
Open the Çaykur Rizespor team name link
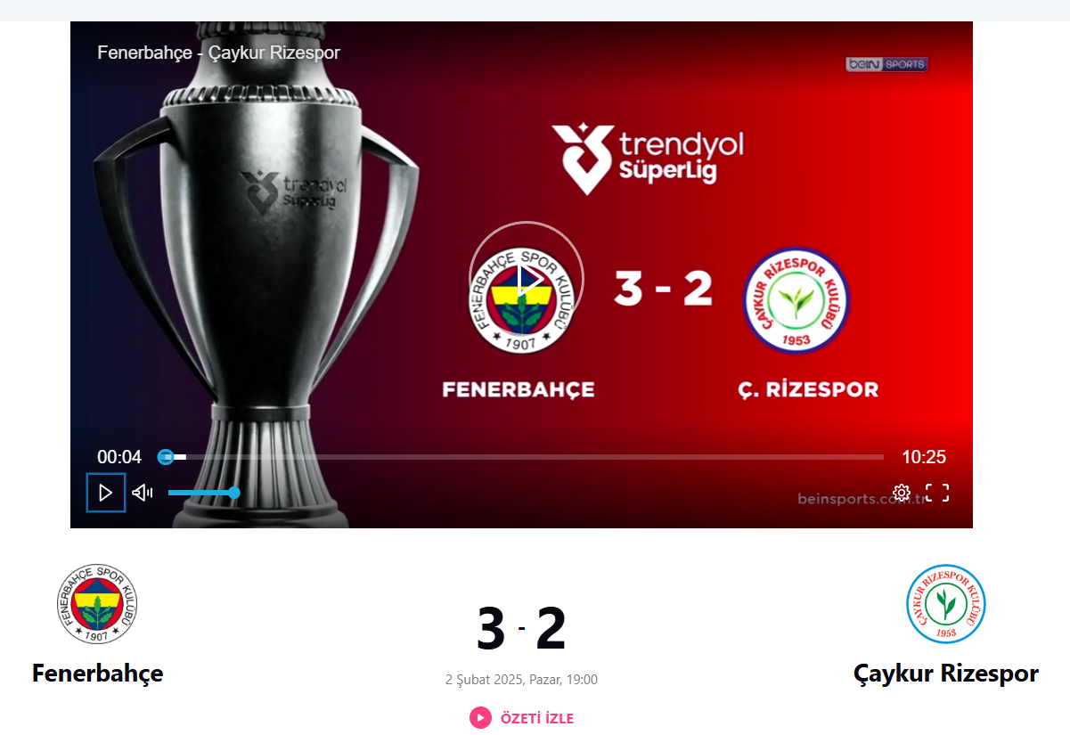(946, 673)
